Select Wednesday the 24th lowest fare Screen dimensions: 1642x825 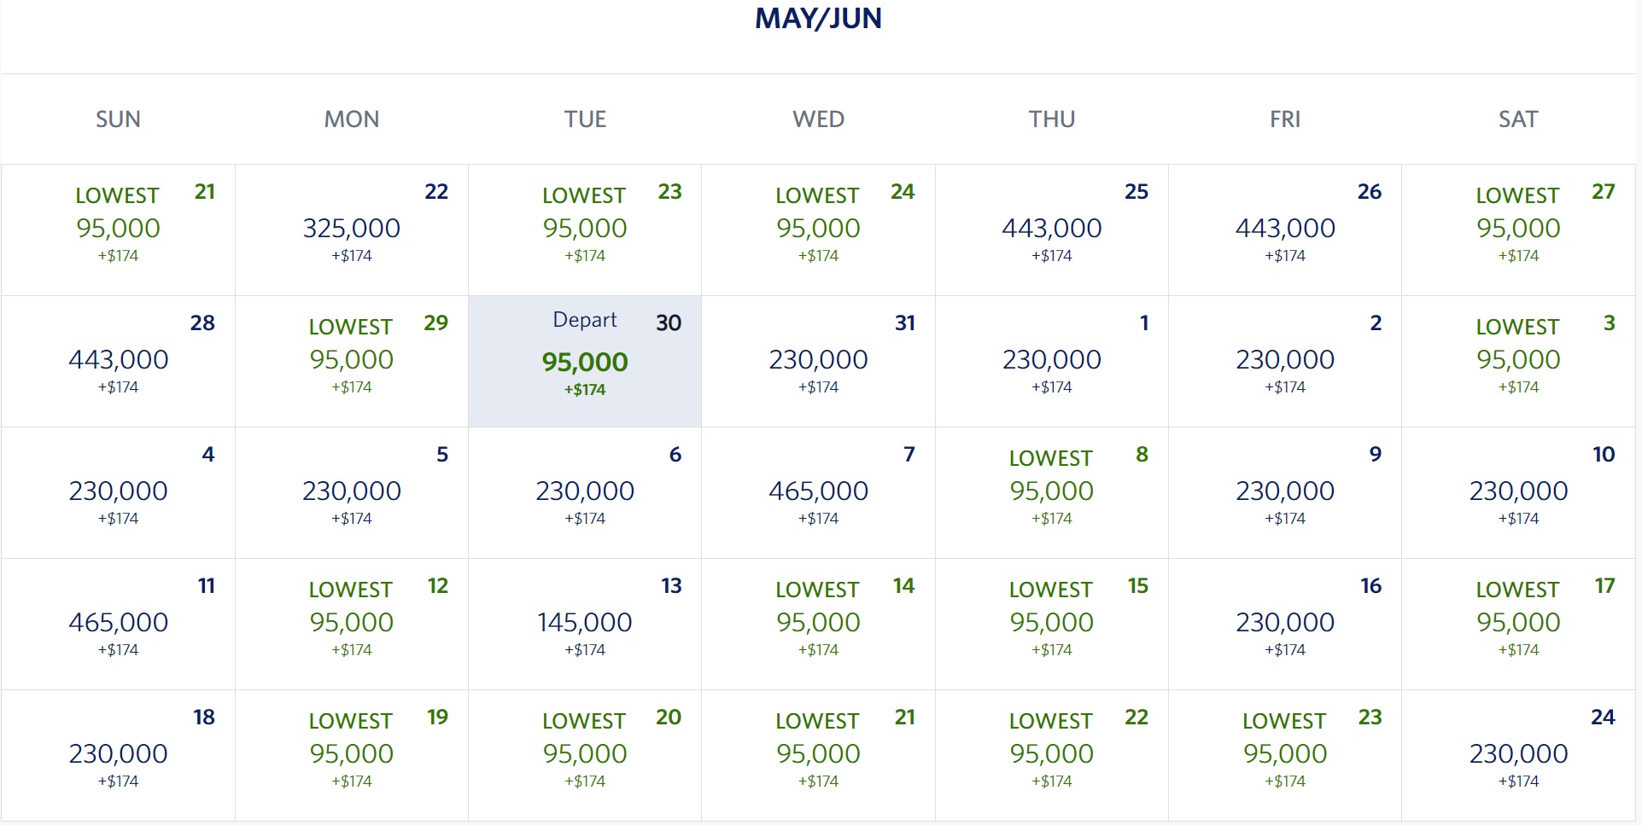click(818, 230)
